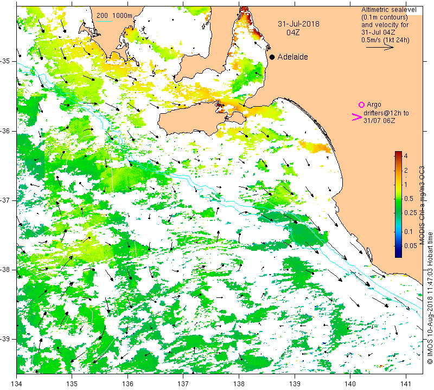The width and height of the screenshot is (434, 390).
Task: Click the 31-Jul-2018 date label
Action: pos(298,24)
